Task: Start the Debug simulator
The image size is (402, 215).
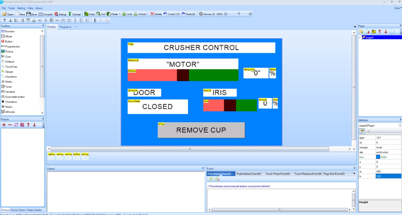Action: point(60,14)
